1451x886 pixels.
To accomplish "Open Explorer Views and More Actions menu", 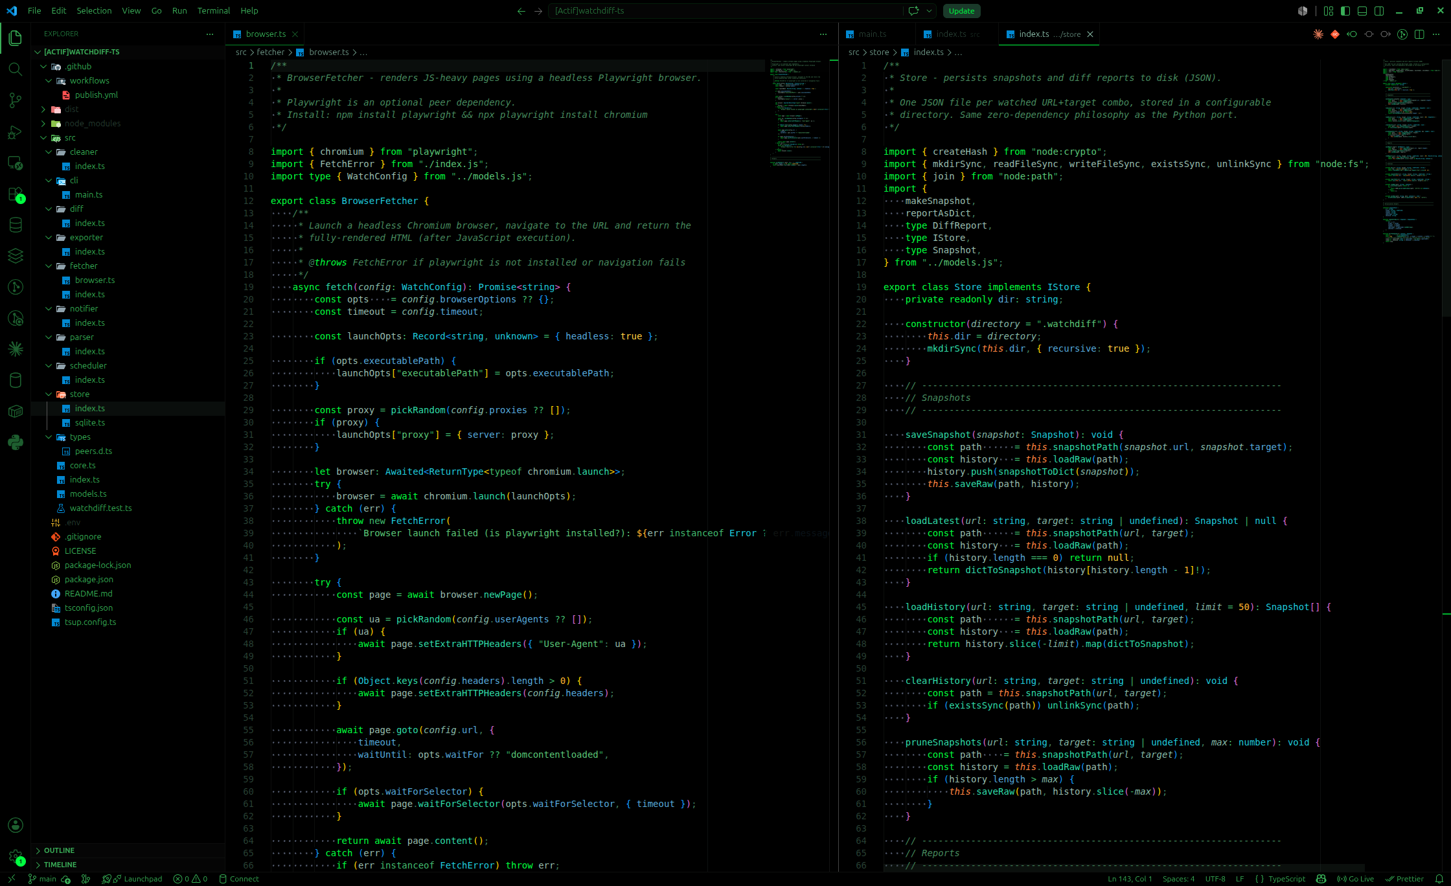I will pos(209,34).
